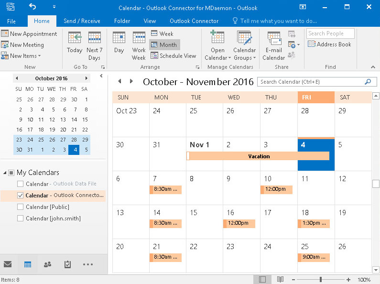Viewport: 380px width, 284px height.
Task: Go to Today in the ribbon
Action: 75,43
